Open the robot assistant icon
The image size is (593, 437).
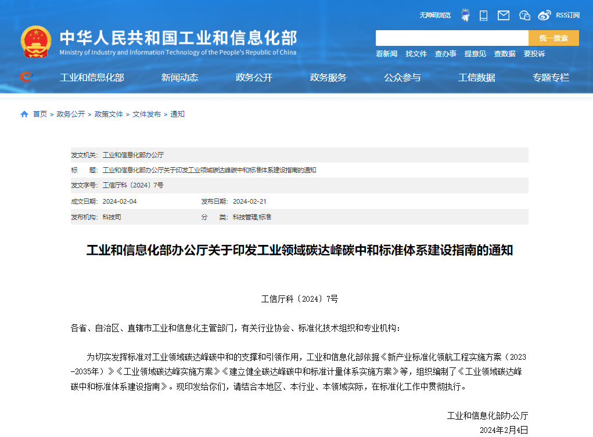pos(465,16)
